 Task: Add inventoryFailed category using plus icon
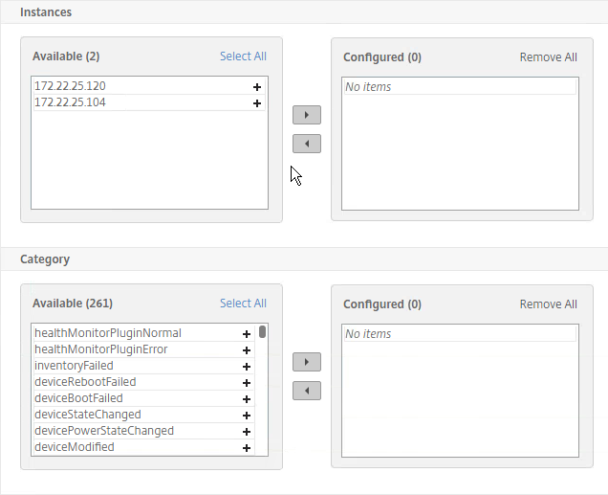tap(247, 367)
